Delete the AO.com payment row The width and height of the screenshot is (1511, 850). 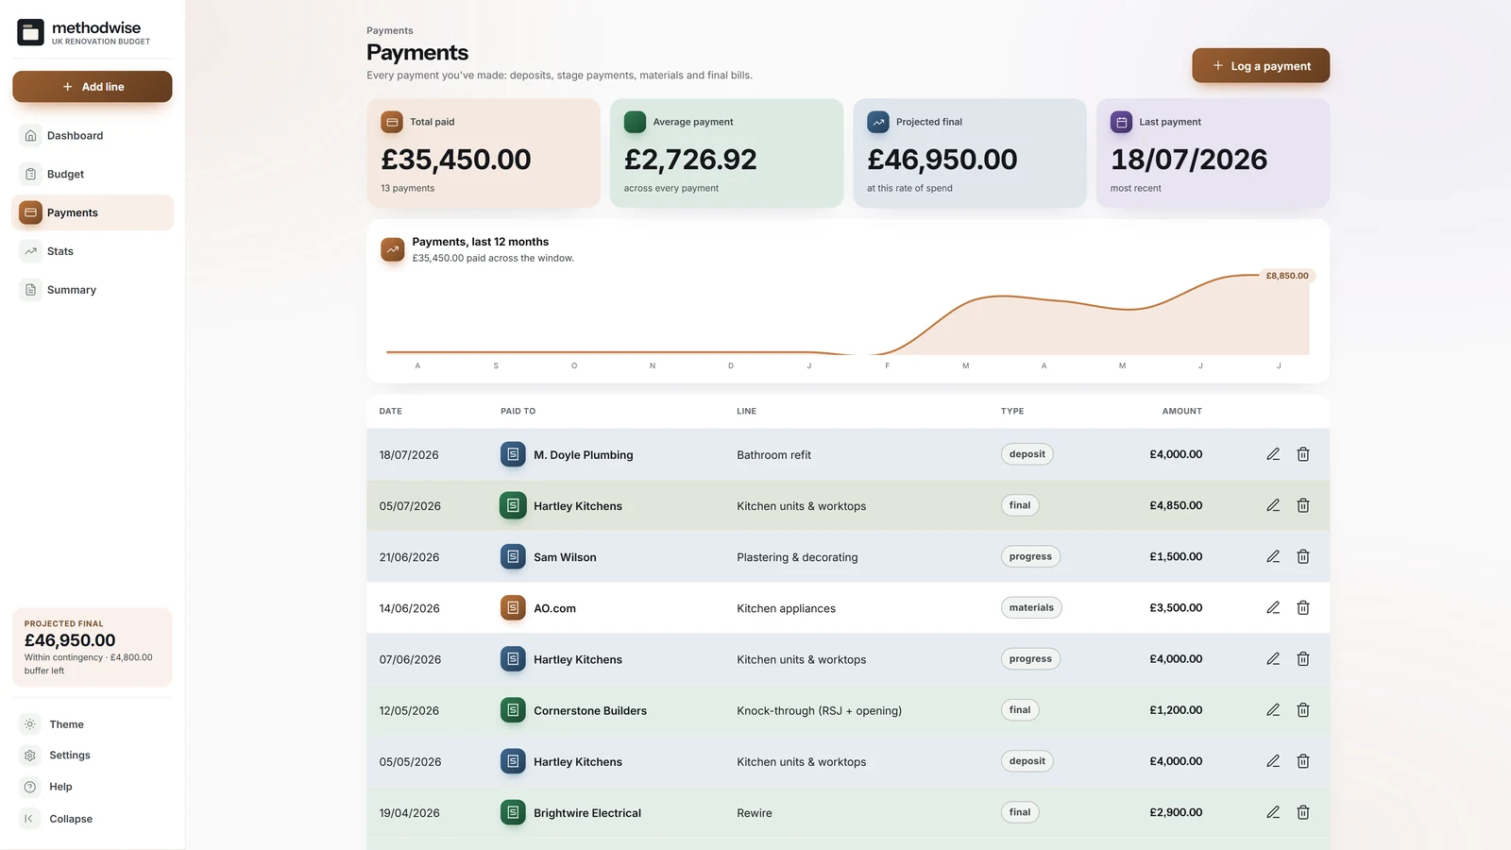pos(1303,607)
